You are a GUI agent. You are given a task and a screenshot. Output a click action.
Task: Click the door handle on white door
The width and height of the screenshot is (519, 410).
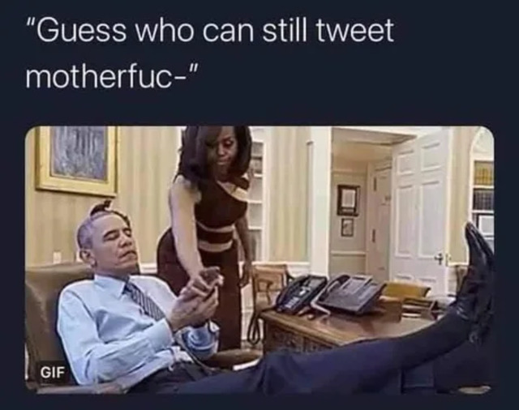pos(440,258)
